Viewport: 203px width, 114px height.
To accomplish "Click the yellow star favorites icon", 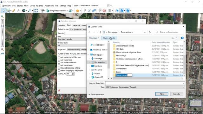I will tap(77, 10).
